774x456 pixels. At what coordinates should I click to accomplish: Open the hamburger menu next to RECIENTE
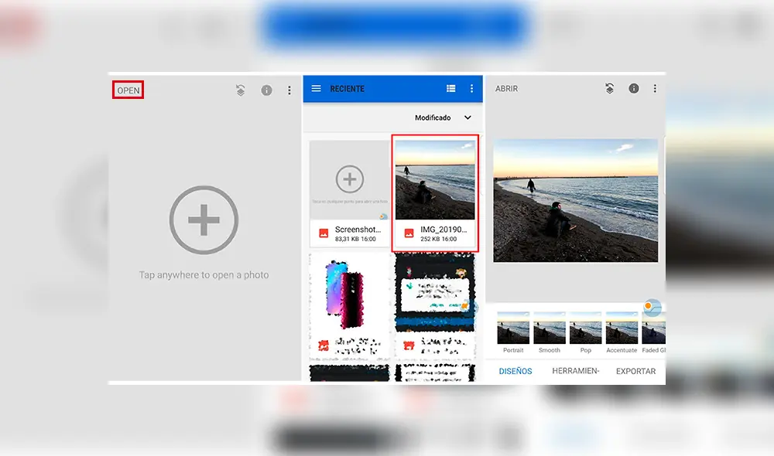(x=316, y=89)
